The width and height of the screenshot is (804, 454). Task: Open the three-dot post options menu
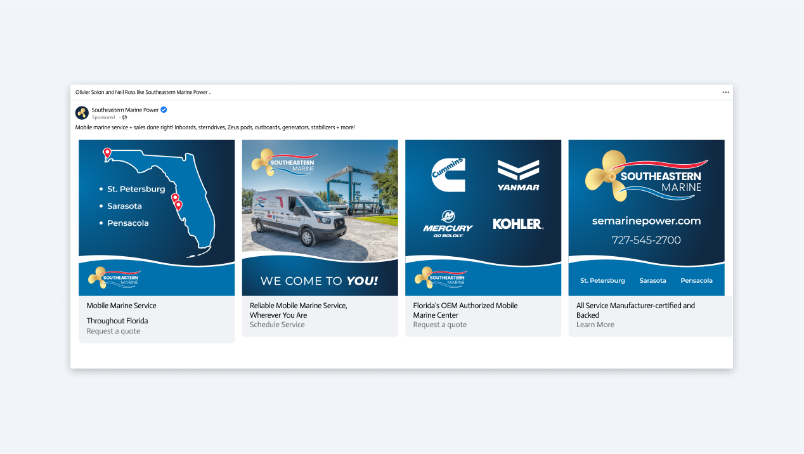pos(725,93)
